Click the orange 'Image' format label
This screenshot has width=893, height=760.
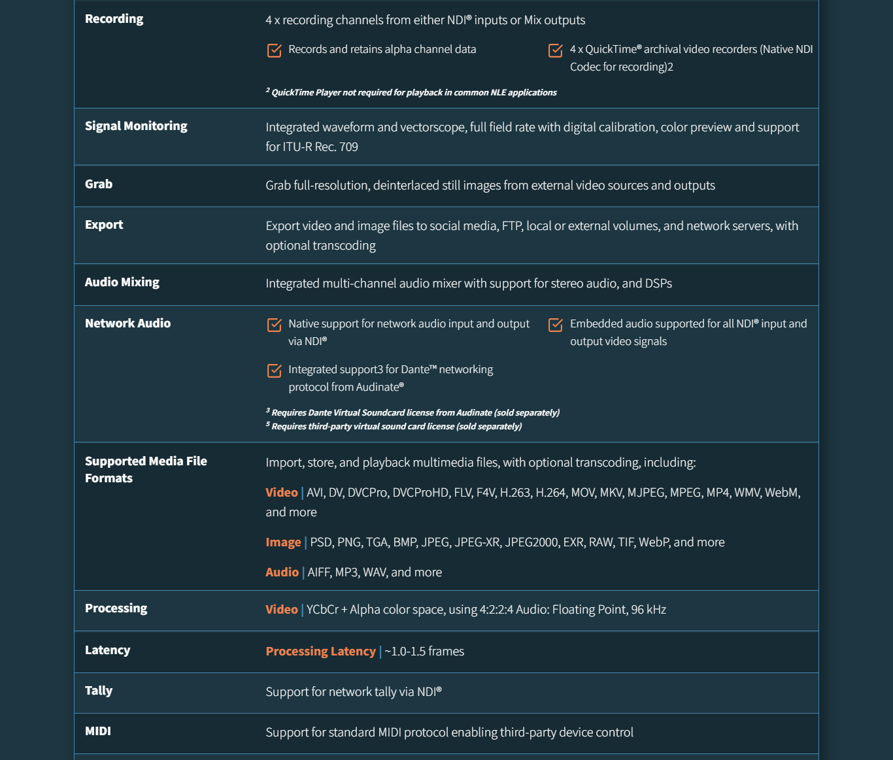(x=283, y=542)
